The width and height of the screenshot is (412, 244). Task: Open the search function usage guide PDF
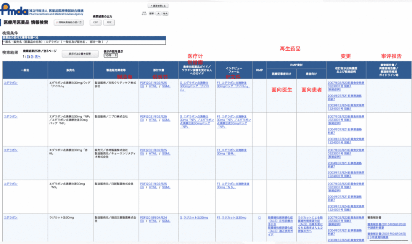[x=69, y=22]
